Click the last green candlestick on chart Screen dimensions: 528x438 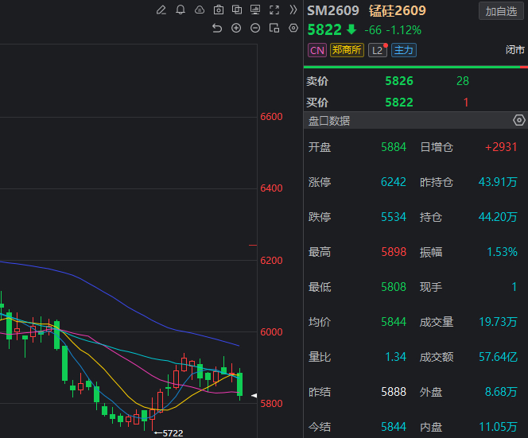coord(240,384)
